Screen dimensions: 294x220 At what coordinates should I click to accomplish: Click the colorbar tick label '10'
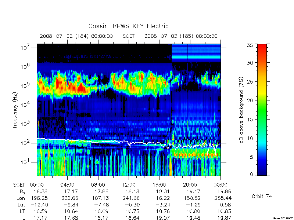coord(250,138)
